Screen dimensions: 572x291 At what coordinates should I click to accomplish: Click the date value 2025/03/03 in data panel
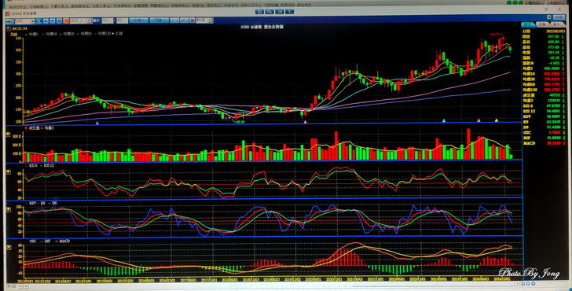(x=555, y=31)
